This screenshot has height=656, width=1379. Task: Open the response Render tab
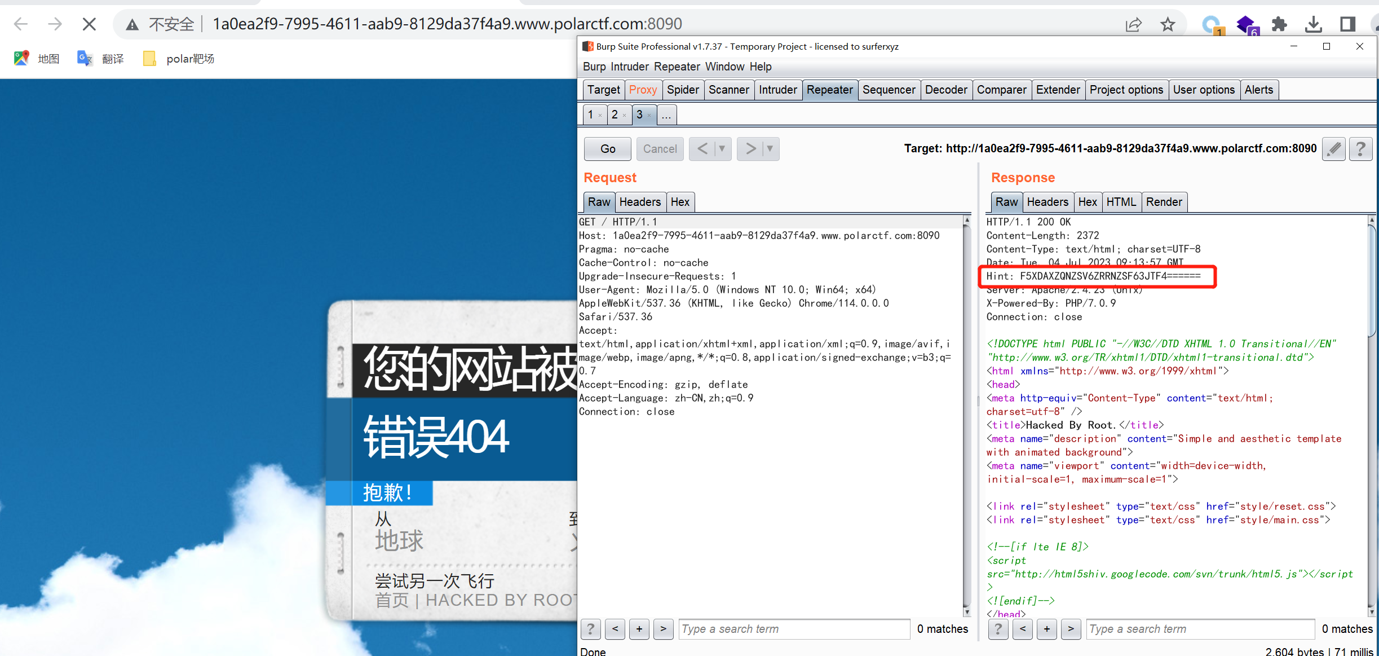coord(1164,202)
